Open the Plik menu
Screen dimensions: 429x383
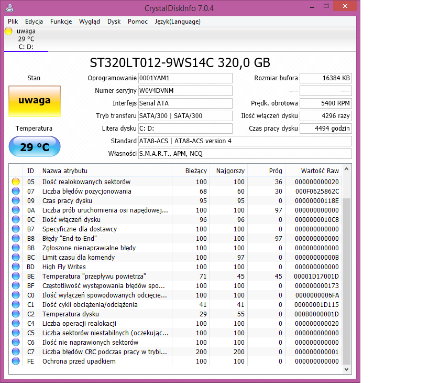coord(13,22)
